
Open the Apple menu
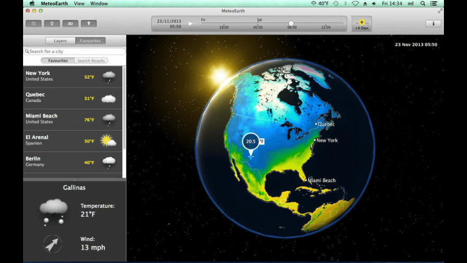pos(32,4)
